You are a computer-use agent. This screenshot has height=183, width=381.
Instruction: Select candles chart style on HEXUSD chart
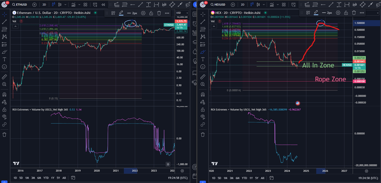click(258, 5)
